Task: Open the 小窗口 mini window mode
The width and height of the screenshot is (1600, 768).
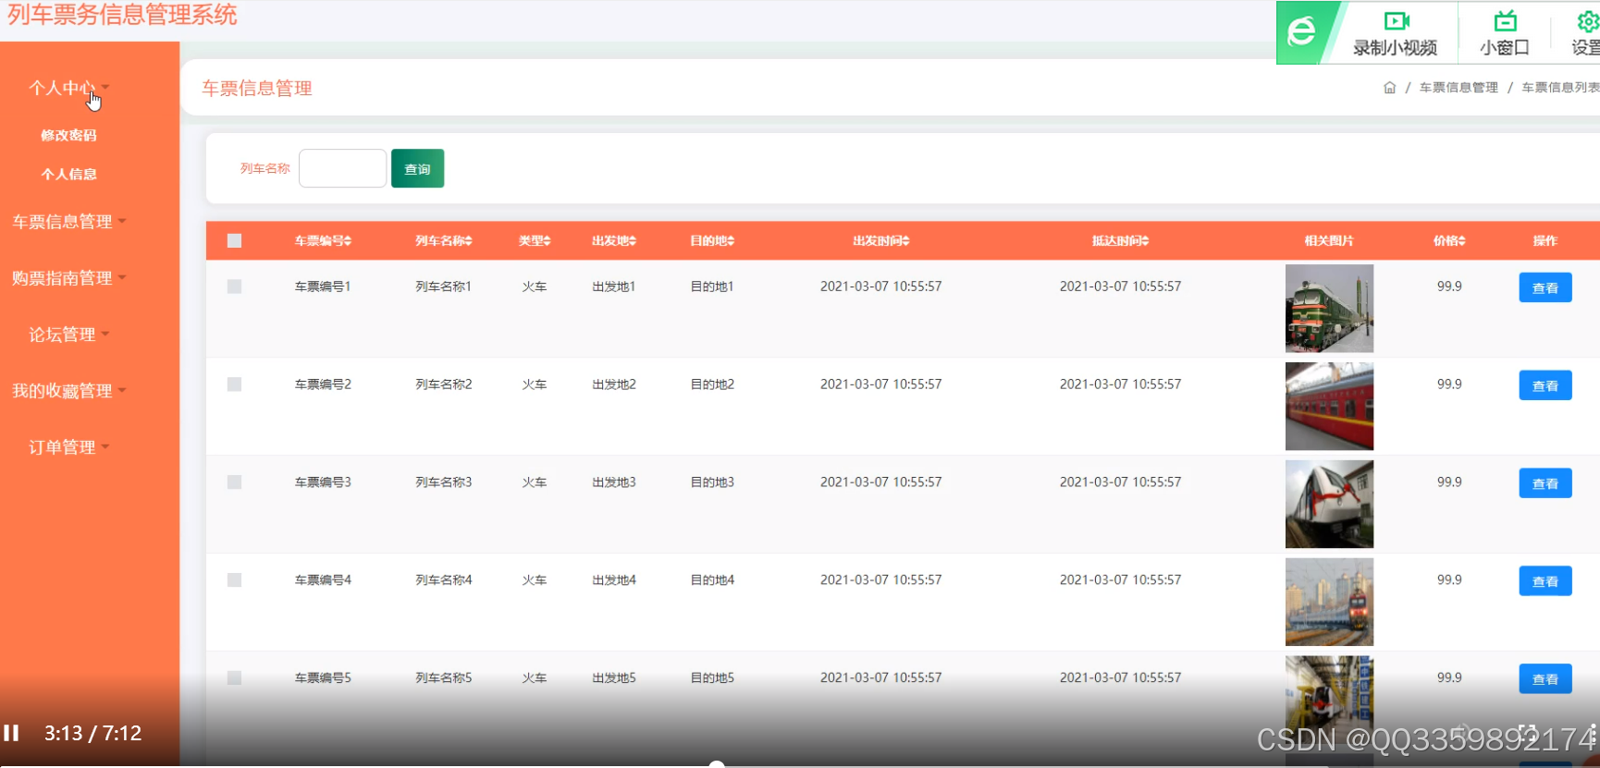Action: coord(1505,33)
